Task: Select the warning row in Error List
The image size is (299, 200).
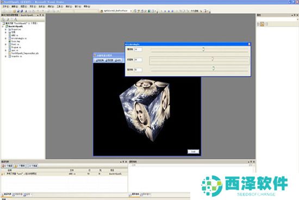Action: pyautogui.click(x=64, y=174)
